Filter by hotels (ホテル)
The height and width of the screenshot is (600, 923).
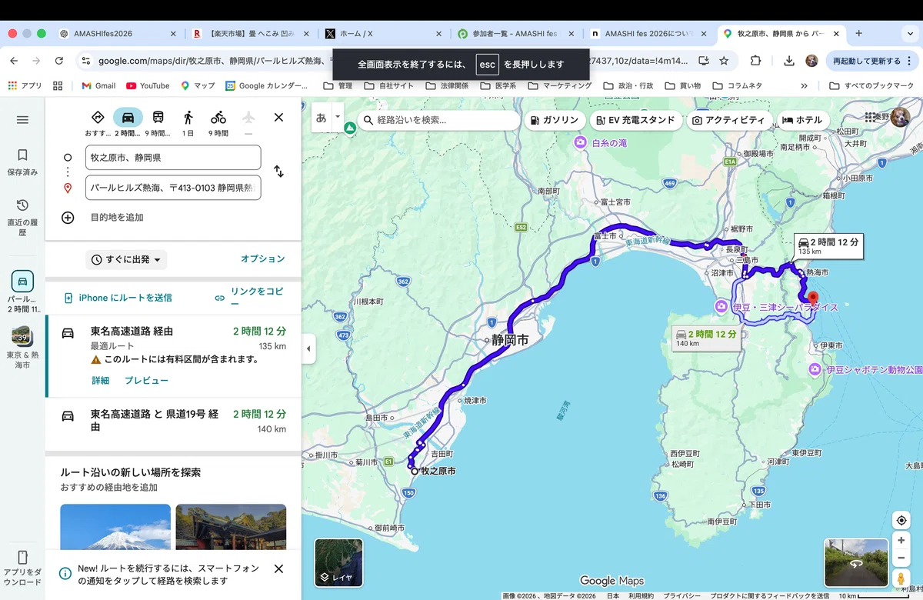click(802, 120)
